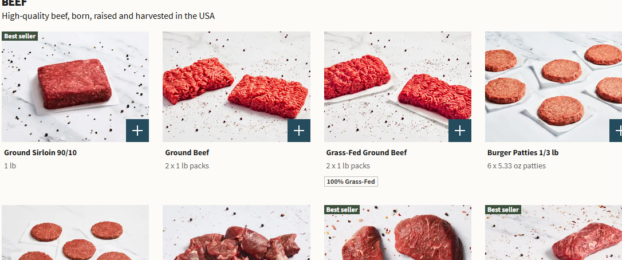Open the stew beef cubes image
This screenshot has width=622, height=260.
(x=237, y=233)
